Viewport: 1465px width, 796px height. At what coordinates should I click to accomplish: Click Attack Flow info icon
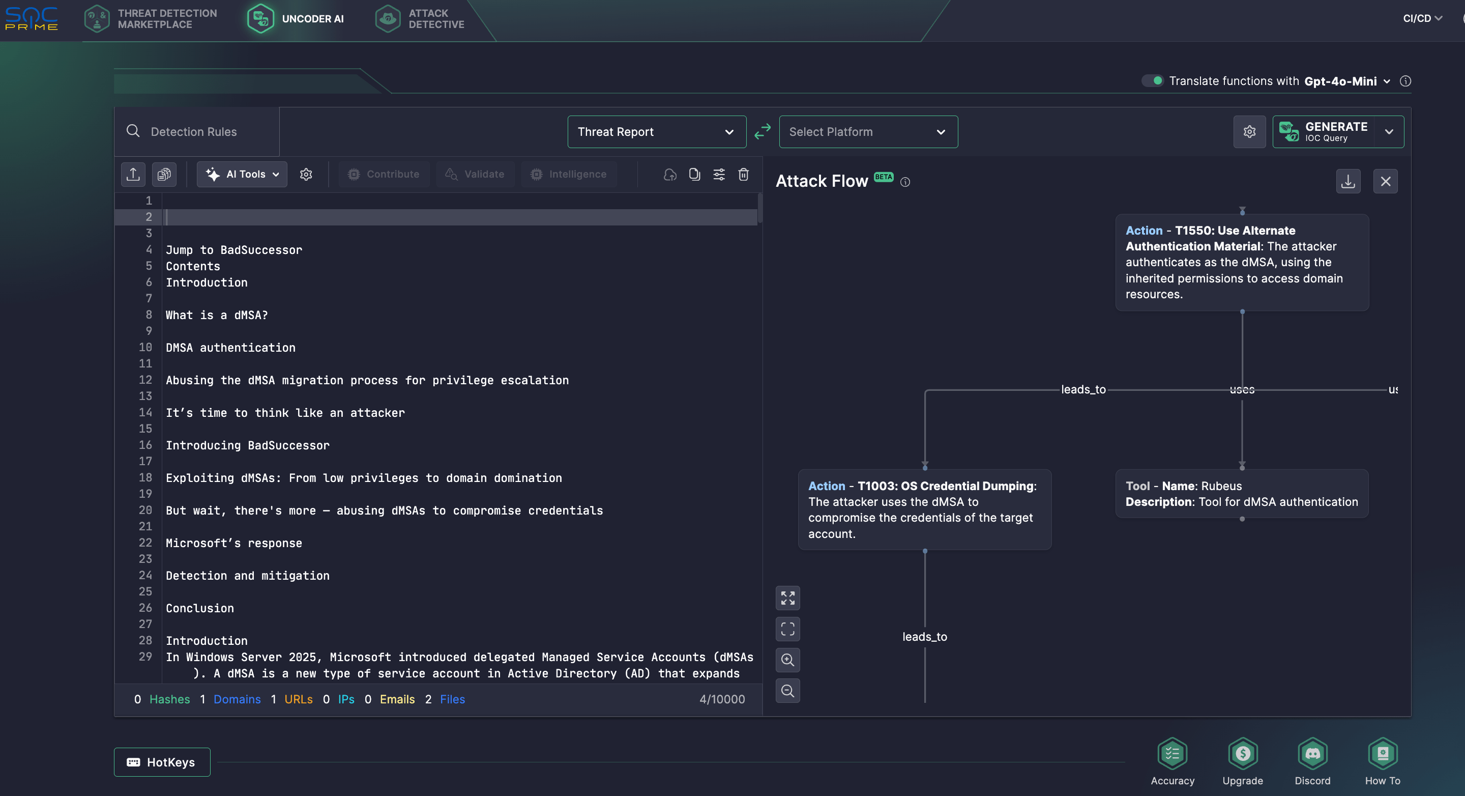pyautogui.click(x=905, y=182)
